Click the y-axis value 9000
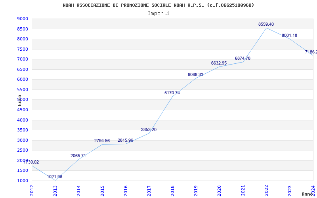Image resolution: width=317 pixels, height=198 pixels. tap(23, 19)
